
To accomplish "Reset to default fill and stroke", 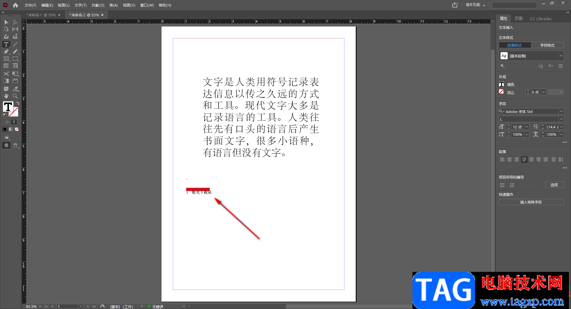I will click(x=5, y=115).
